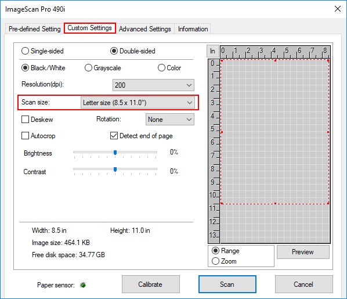This screenshot has width=347, height=299.
Task: Click the Free disk space 34.77 GB text
Action: 68,255
